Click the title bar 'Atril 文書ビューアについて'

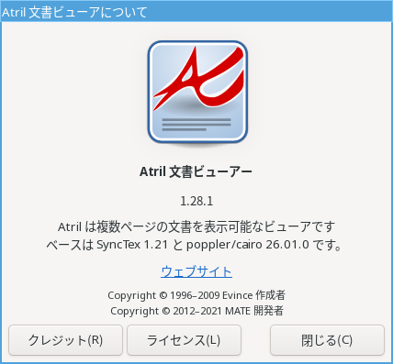coord(74,12)
